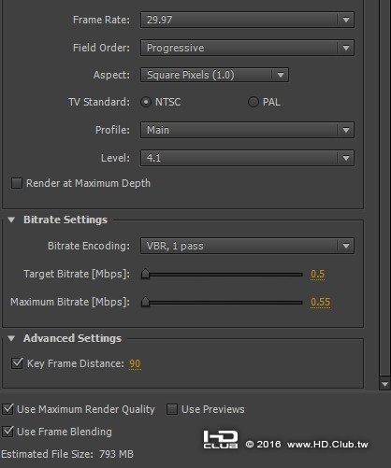The height and width of the screenshot is (468, 391).
Task: Select the PAL TV standard radio button
Action: click(253, 102)
